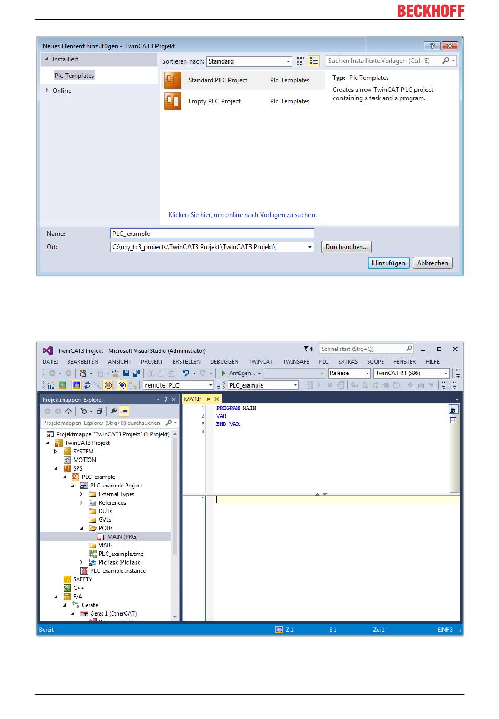
Task: Switch template view to list layout
Action: tap(314, 61)
